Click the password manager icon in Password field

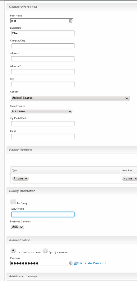pyautogui.click(x=71, y=263)
